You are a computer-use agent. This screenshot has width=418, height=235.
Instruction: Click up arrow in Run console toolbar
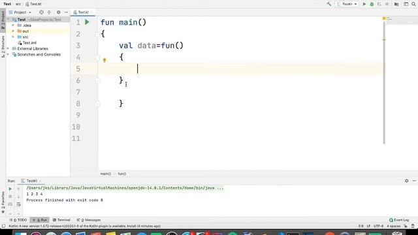pyautogui.click(x=19, y=189)
